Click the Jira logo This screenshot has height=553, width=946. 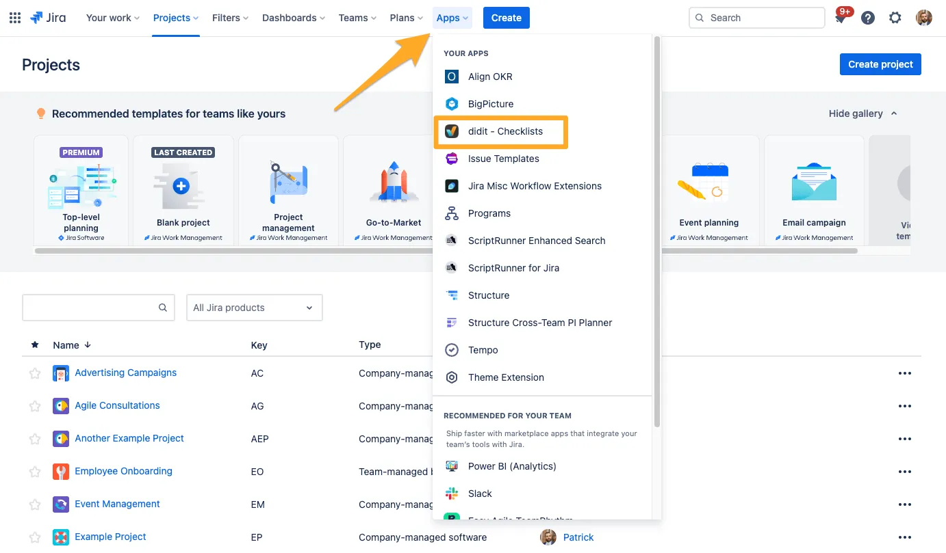click(48, 18)
